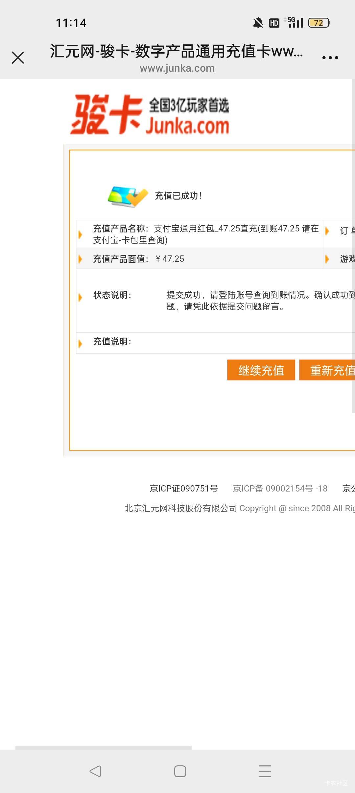Close the browser page with the X icon

tap(18, 58)
